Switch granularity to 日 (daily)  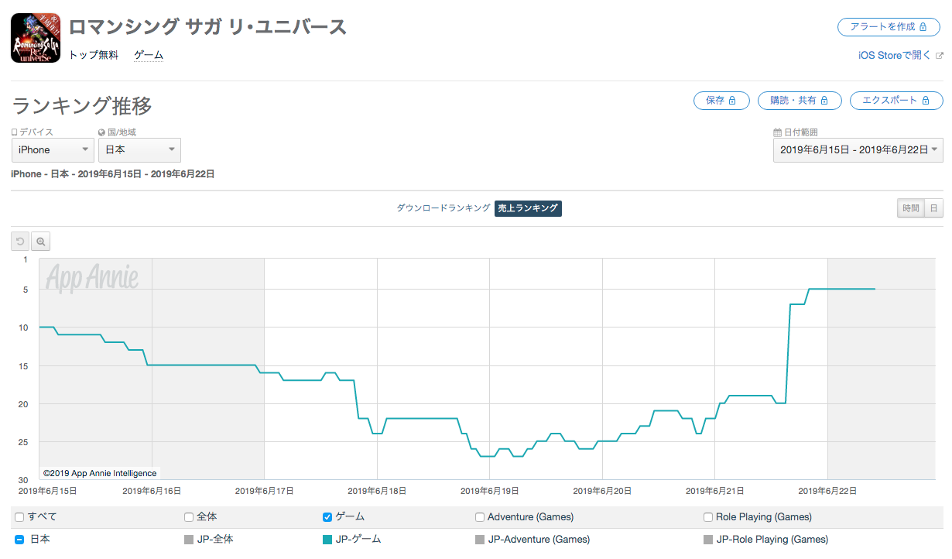point(934,208)
